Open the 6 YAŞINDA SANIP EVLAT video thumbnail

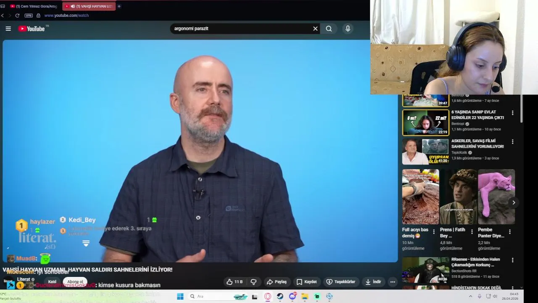click(425, 123)
